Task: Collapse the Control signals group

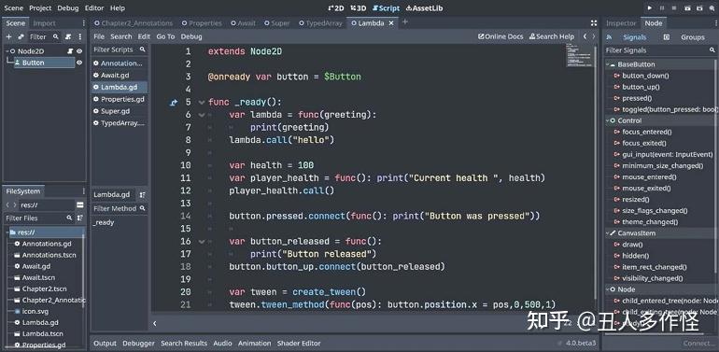Action: coord(608,121)
